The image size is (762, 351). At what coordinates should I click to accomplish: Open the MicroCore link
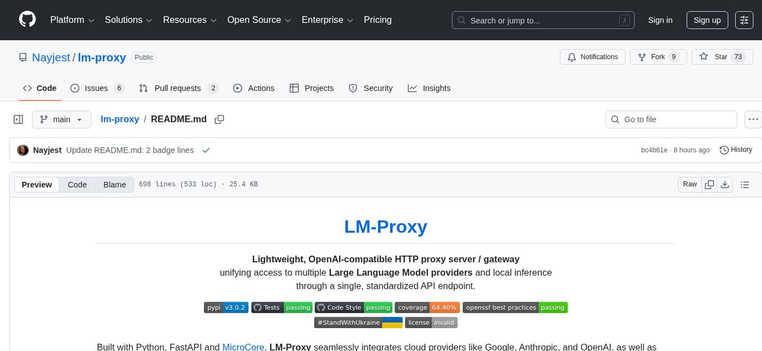pos(243,347)
